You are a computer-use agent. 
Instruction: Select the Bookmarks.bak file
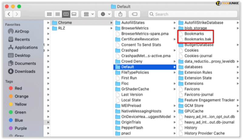[195, 39]
